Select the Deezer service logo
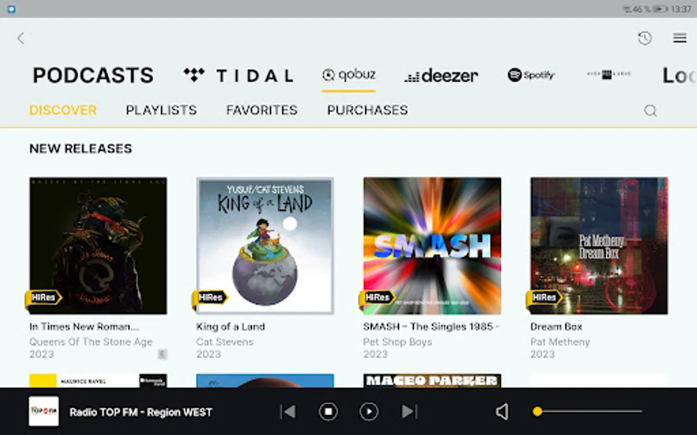Screen dimensions: 697x435 (x=441, y=76)
